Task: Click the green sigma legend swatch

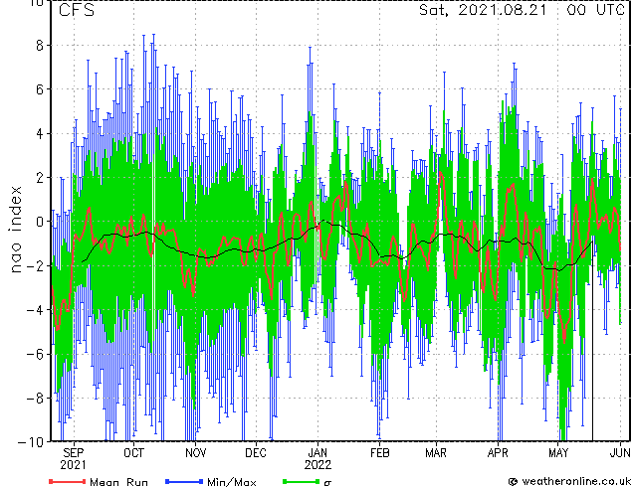Action: 302,481
